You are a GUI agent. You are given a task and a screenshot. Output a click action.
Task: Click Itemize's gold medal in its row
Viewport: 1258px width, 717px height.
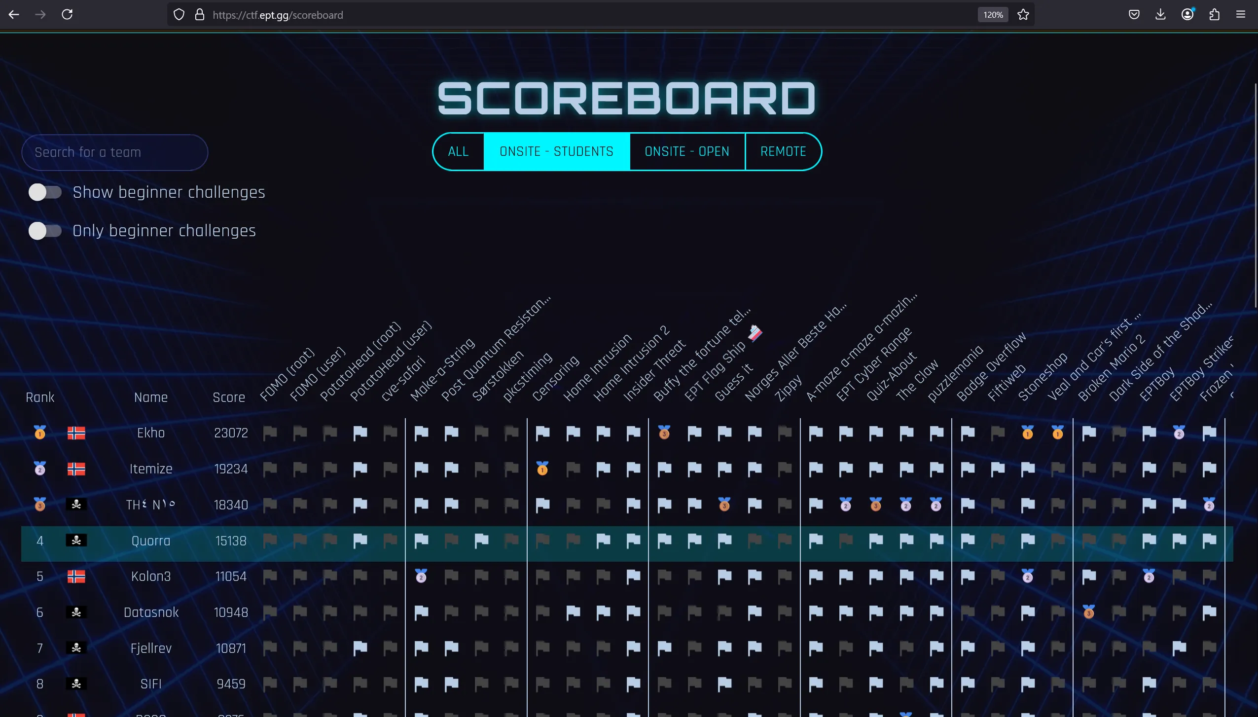[542, 469]
